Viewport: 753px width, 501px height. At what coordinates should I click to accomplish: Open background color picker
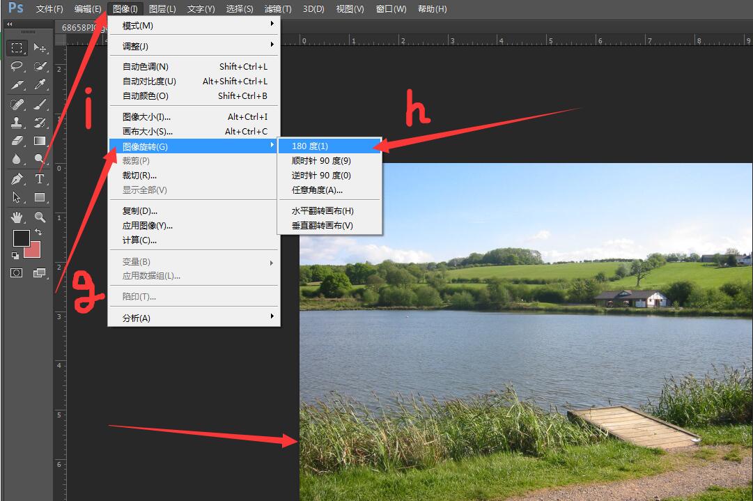click(x=35, y=252)
